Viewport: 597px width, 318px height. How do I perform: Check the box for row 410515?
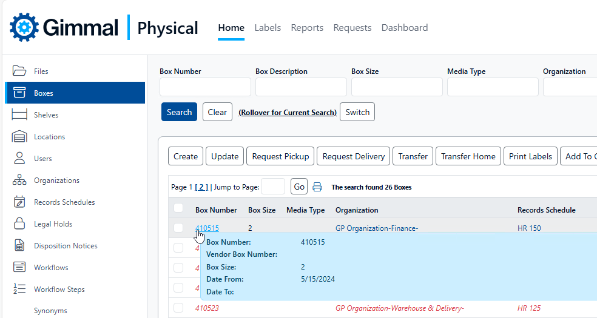click(178, 228)
